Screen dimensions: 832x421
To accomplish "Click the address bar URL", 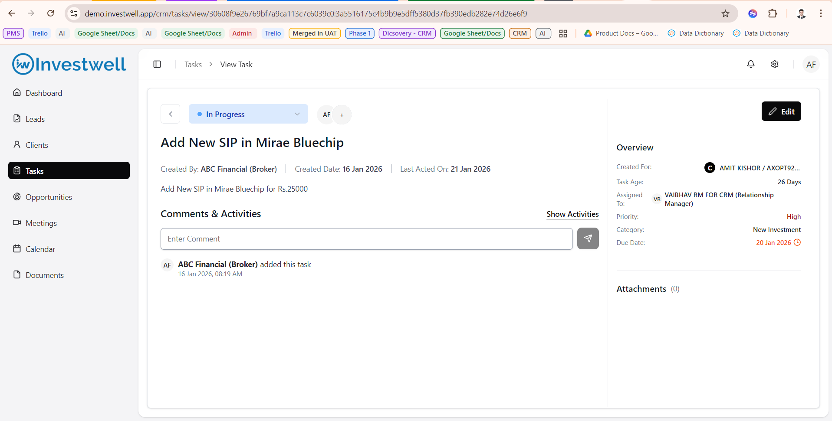I will 306,14.
